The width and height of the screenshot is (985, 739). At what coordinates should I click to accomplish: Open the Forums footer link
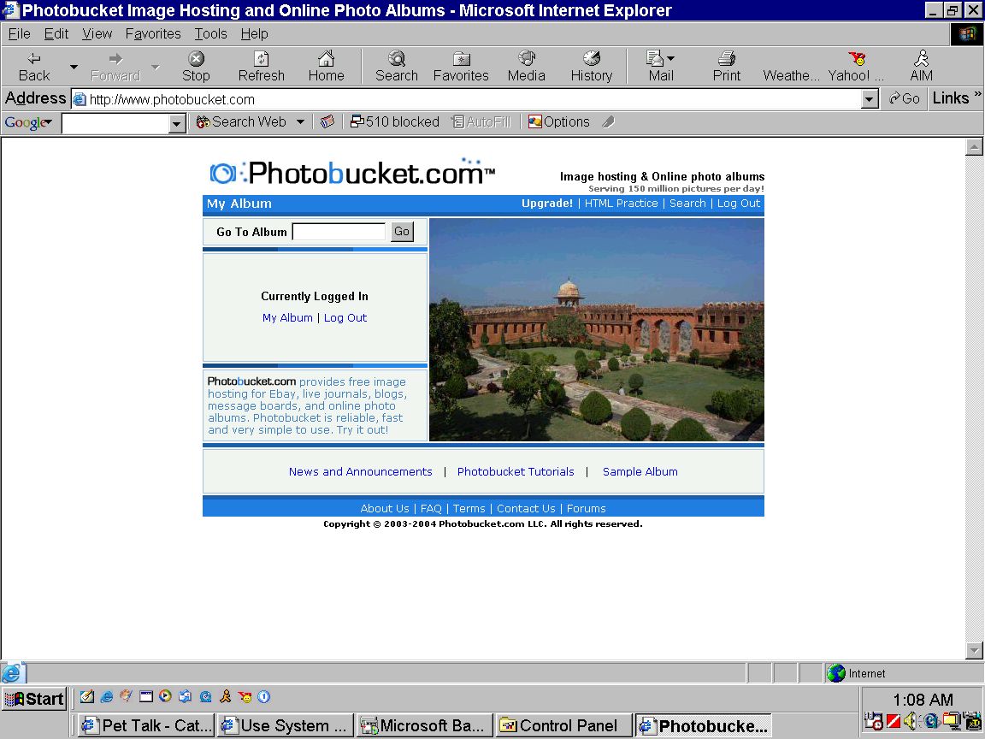(586, 508)
